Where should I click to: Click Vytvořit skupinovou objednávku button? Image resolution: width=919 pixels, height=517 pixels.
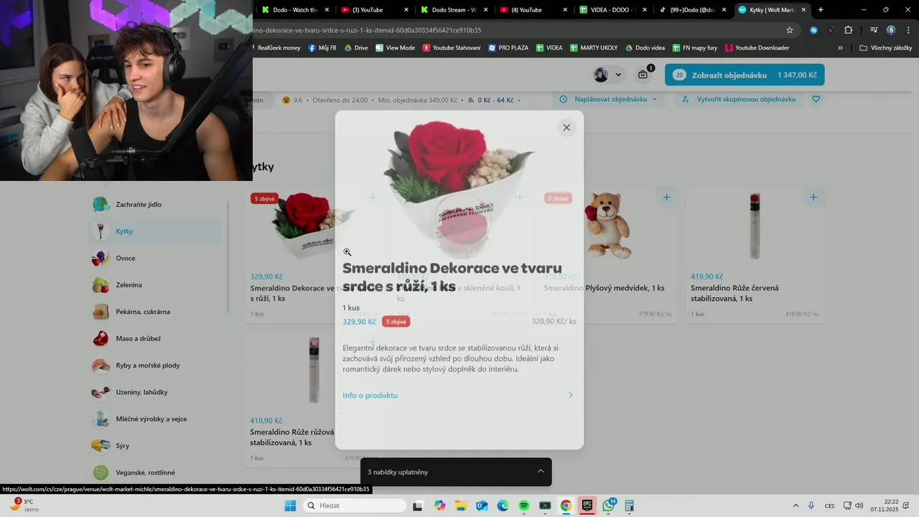point(740,99)
